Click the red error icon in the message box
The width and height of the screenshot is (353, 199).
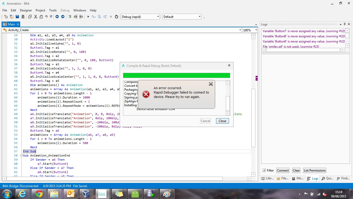pyautogui.click(x=146, y=94)
